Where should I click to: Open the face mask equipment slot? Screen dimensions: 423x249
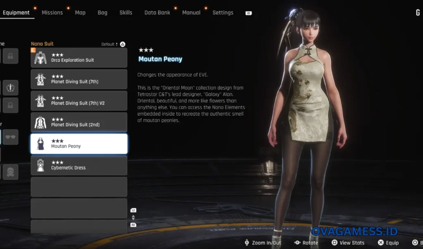click(11, 172)
